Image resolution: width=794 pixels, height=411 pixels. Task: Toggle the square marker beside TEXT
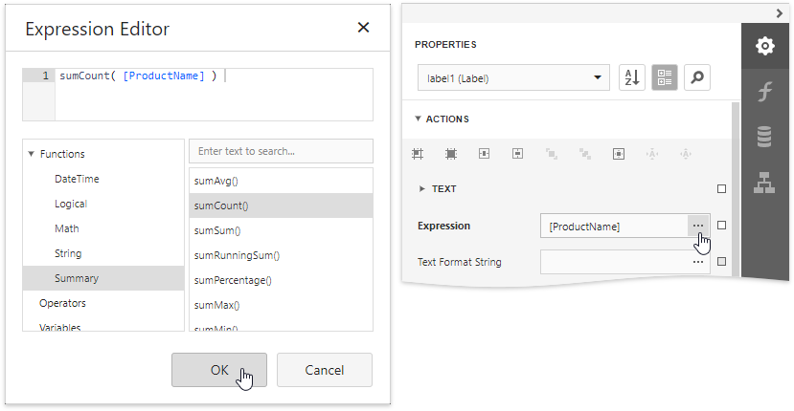pos(722,189)
